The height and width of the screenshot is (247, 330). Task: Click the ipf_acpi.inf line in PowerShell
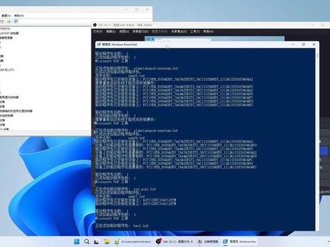click(x=126, y=189)
